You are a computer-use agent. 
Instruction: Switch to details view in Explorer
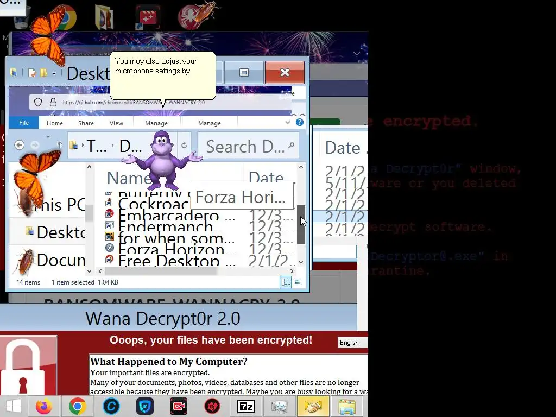point(286,282)
